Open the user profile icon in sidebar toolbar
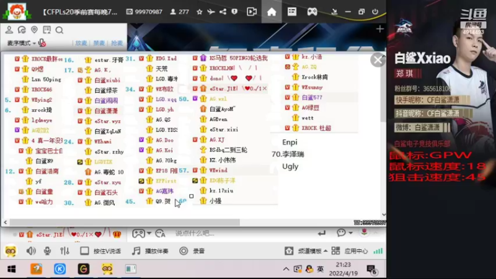 tap(9, 30)
